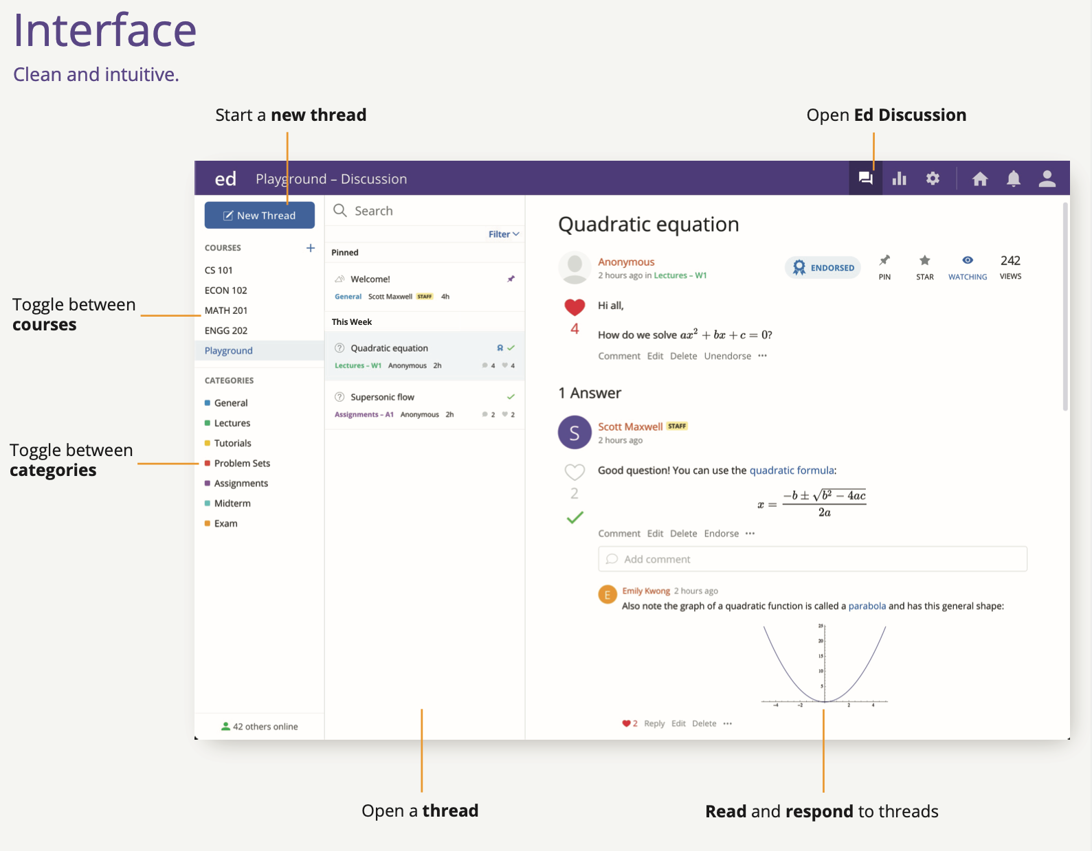This screenshot has height=851, width=1092.
Task: Edit the question post
Action: [x=655, y=356]
